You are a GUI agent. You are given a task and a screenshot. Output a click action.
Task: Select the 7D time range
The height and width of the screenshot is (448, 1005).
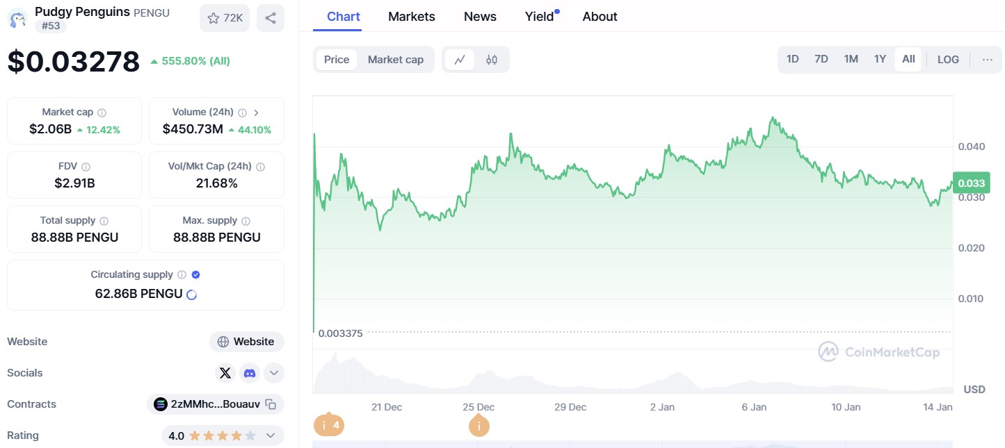tap(821, 60)
